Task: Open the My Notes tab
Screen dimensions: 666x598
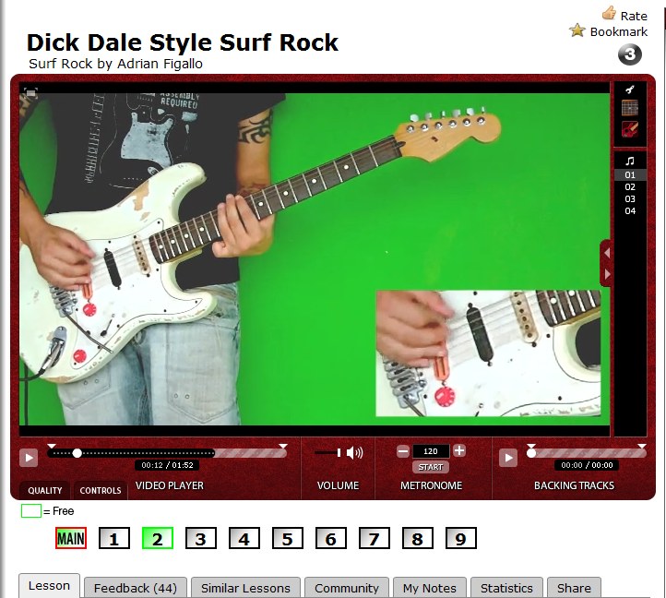Action: pyautogui.click(x=430, y=588)
